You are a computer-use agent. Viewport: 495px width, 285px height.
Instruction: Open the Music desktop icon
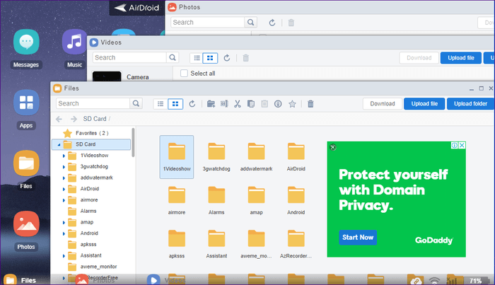tap(74, 42)
